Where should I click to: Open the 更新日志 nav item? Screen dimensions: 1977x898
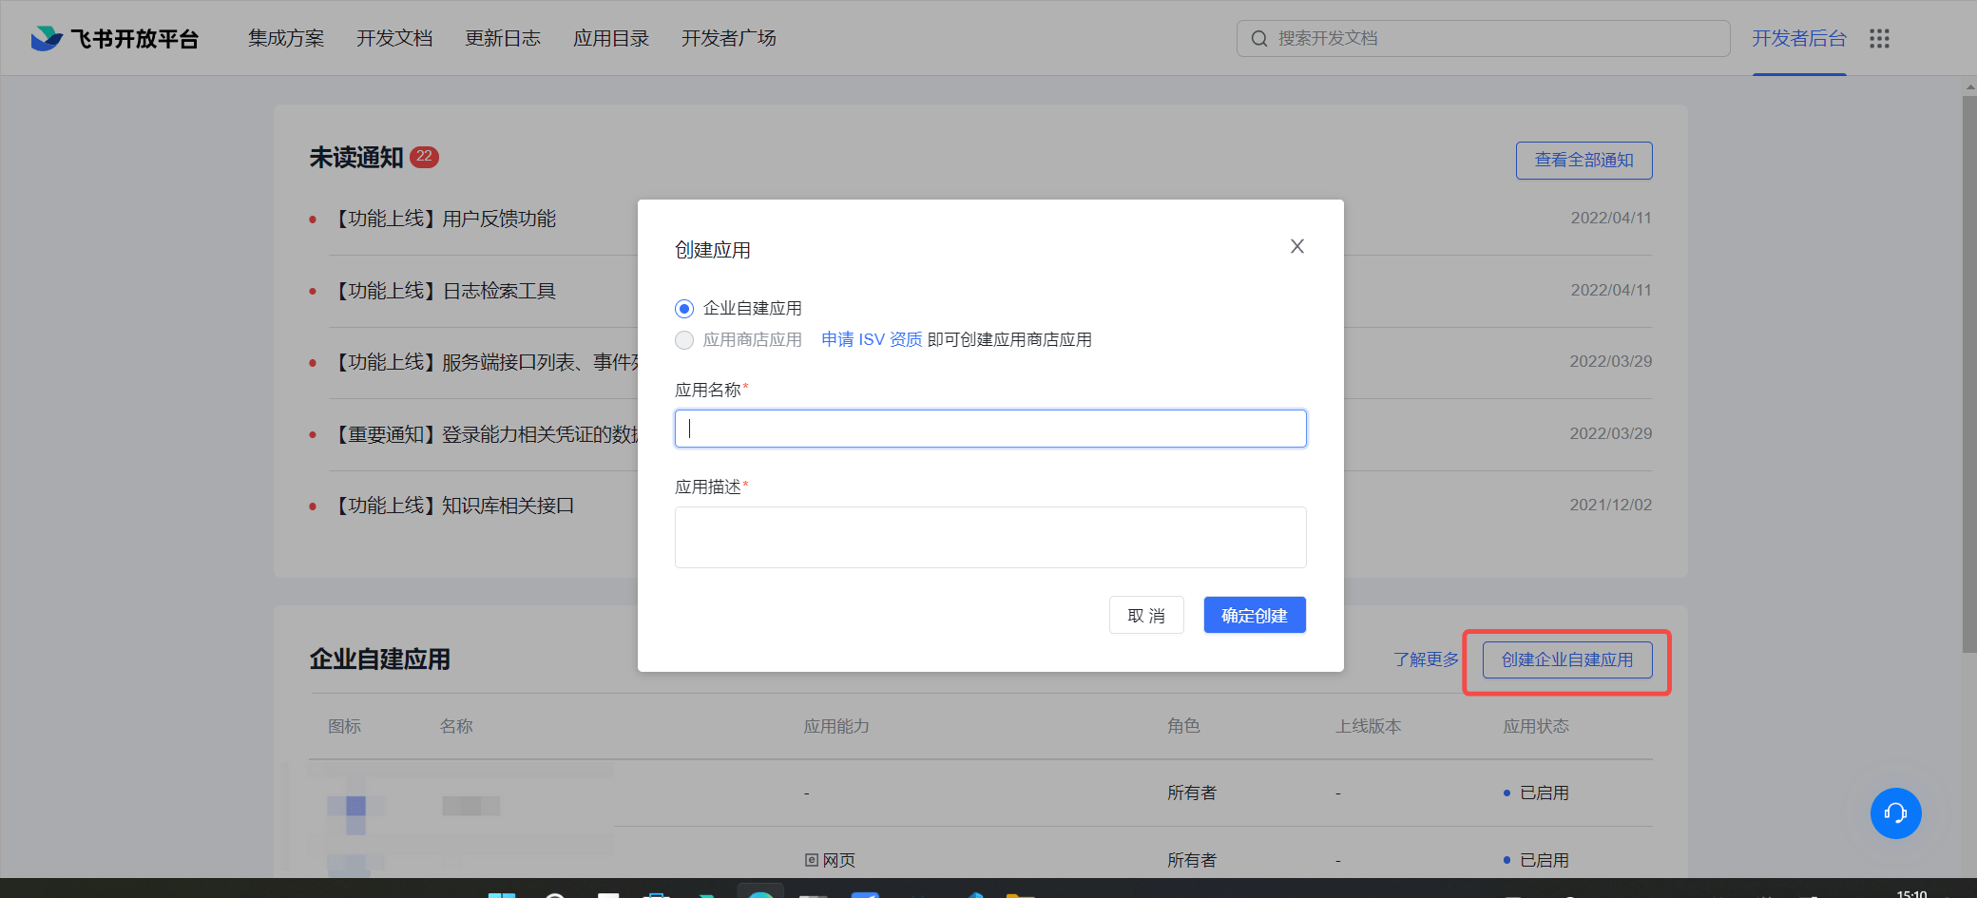click(x=503, y=39)
